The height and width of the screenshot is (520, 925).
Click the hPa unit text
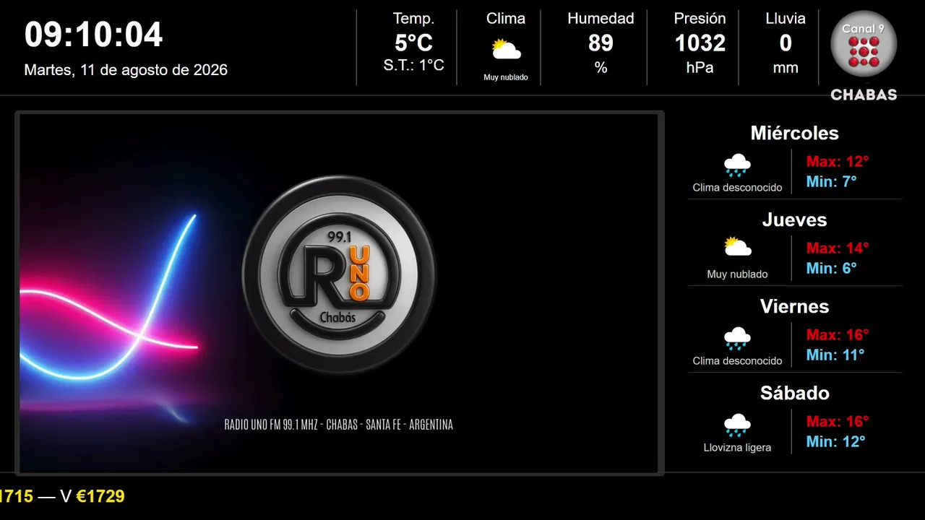pos(700,68)
